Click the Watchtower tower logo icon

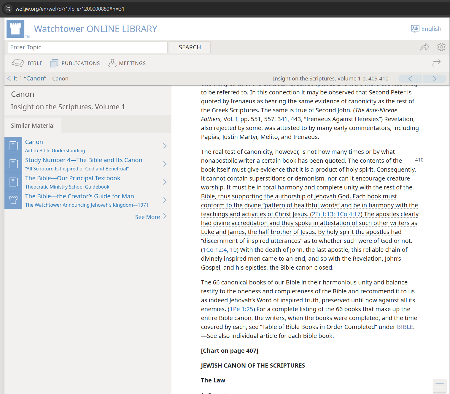coord(15,29)
